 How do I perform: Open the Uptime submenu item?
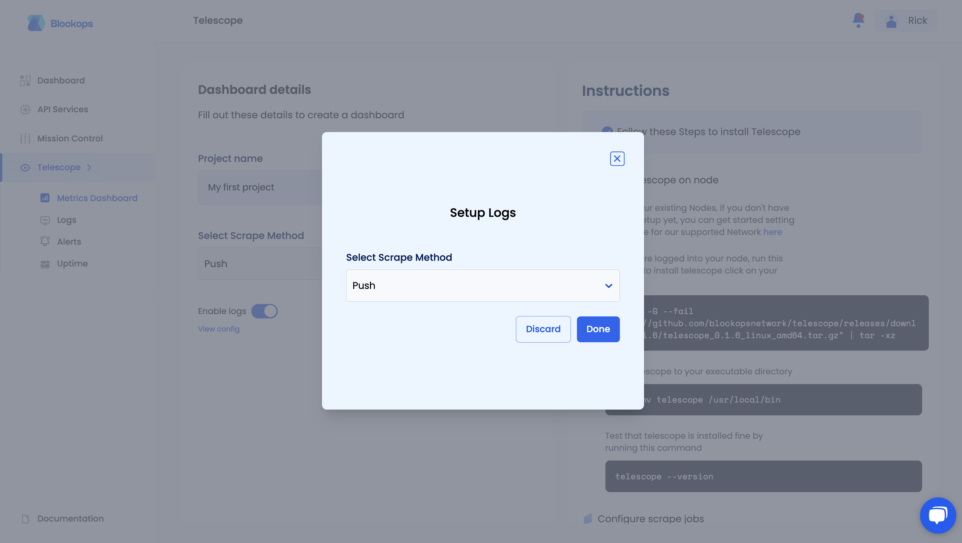click(72, 263)
